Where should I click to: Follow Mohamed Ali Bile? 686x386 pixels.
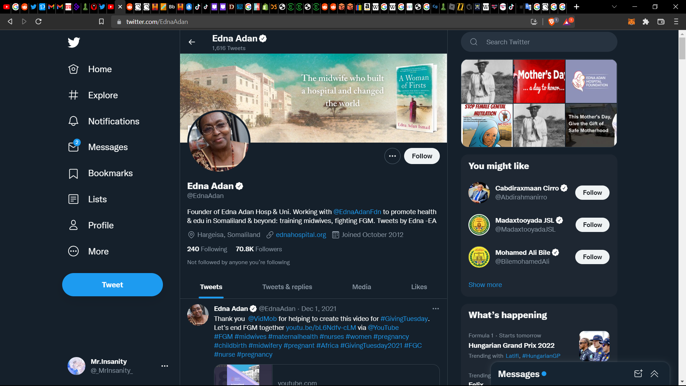click(x=592, y=257)
